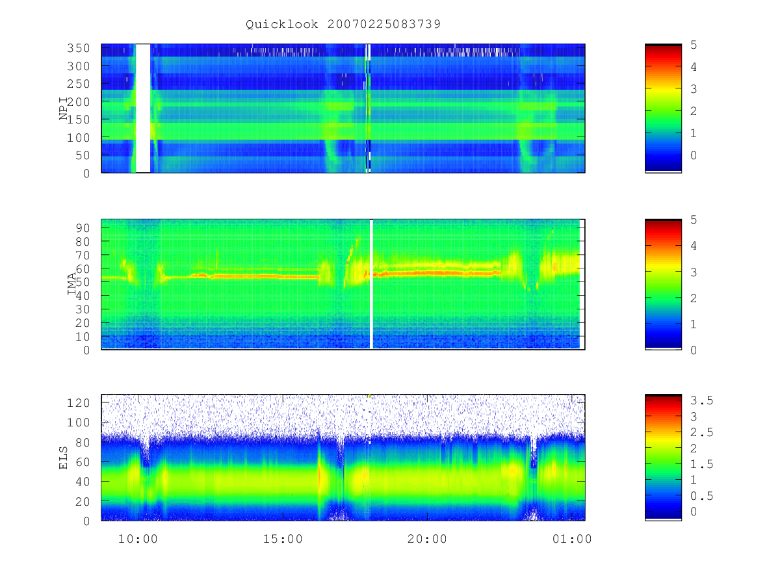The width and height of the screenshot is (780, 585).
Task: Click the 3.5 value on ELS colorbar
Action: point(701,401)
